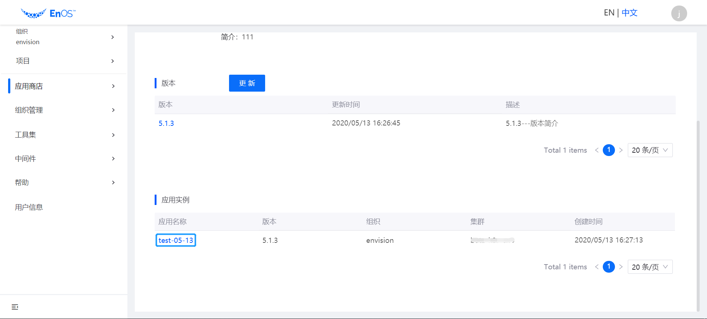The image size is (707, 319).
Task: Open 版本 table page size dropdown
Action: tap(650, 150)
